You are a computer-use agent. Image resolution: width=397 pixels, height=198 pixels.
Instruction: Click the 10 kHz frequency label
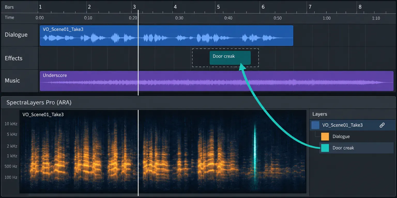pyautogui.click(x=11, y=124)
